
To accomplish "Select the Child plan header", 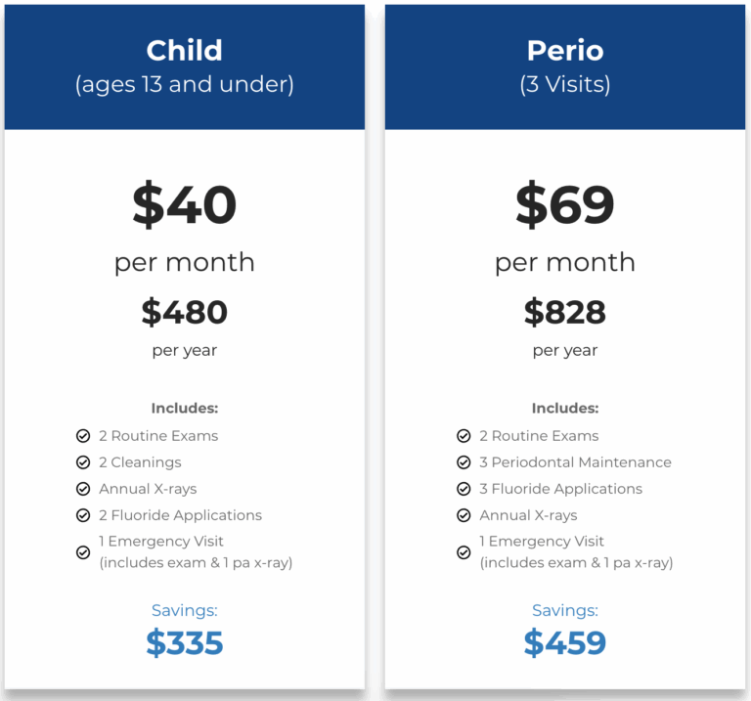I will tap(185, 66).
